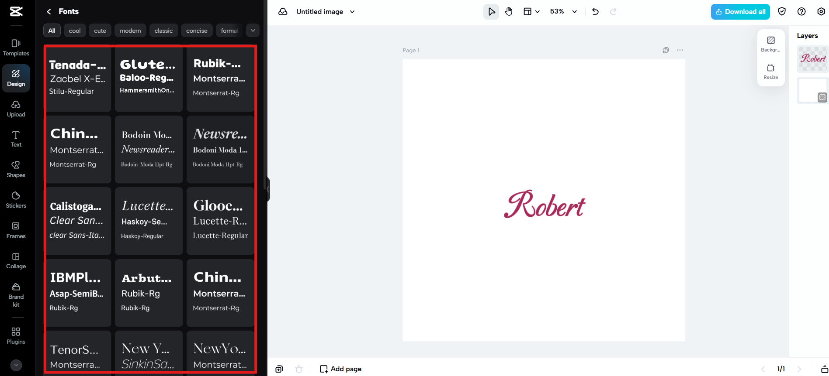Open the help question mark icon

[x=801, y=12]
